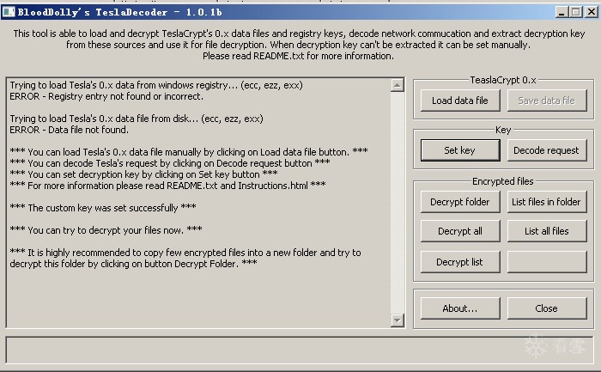Minimize the TeslaDecoder window
Screen dimensions: 601x372
point(562,12)
